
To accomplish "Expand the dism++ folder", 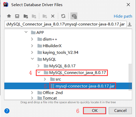I will click(x=32, y=39).
